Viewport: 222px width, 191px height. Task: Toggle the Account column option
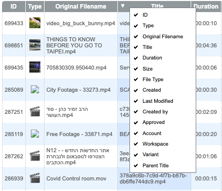[163, 133]
